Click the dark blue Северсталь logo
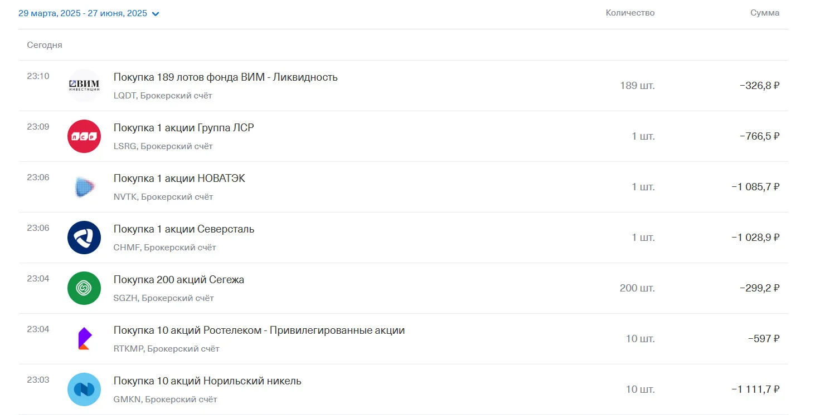Viewport: 825px width, 415px height. [84, 238]
